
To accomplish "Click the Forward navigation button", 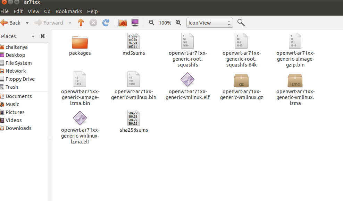I will tap(49, 23).
